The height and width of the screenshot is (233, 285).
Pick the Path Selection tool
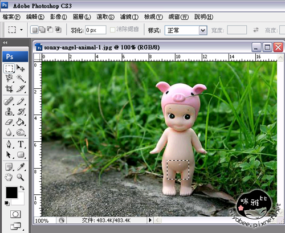[9, 155]
